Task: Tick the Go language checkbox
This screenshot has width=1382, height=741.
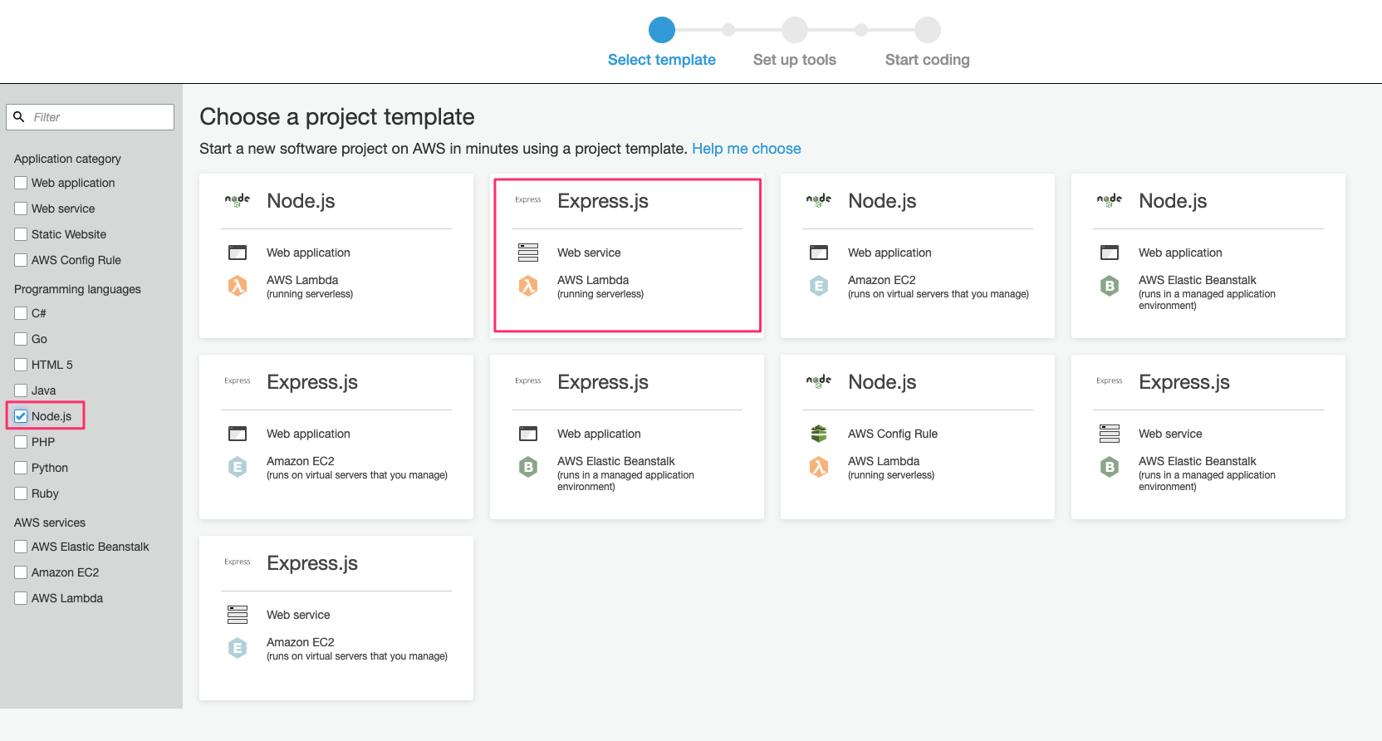Action: point(21,339)
